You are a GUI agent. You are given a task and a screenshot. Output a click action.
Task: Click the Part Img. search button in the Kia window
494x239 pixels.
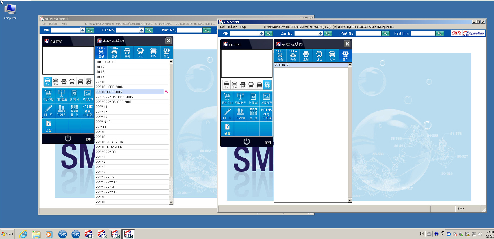pyautogui.click(x=439, y=33)
